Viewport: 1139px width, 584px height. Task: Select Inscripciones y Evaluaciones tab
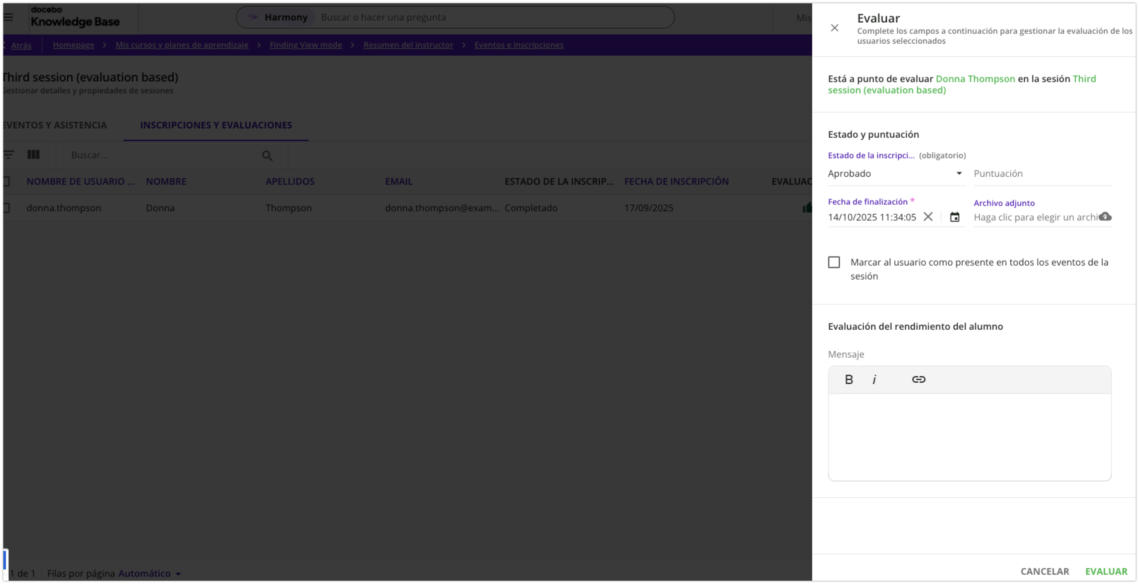point(216,125)
